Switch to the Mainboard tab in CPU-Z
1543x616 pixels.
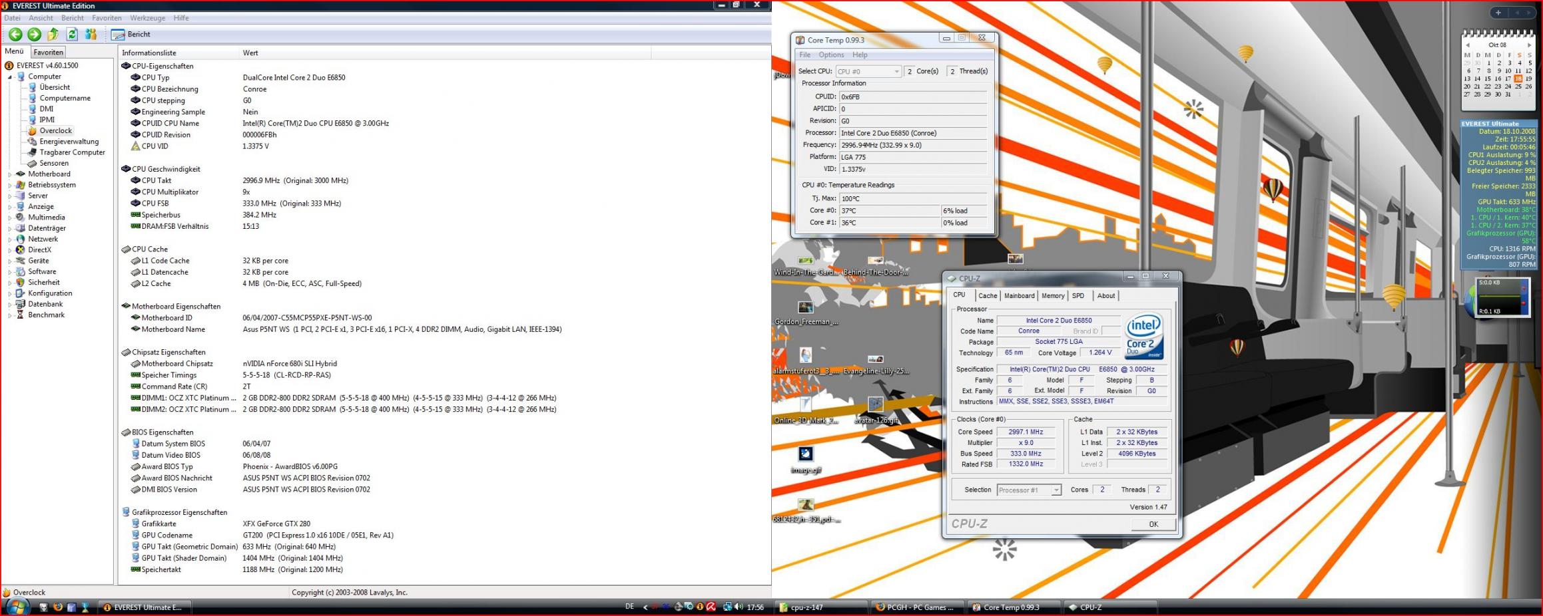pos(1019,296)
